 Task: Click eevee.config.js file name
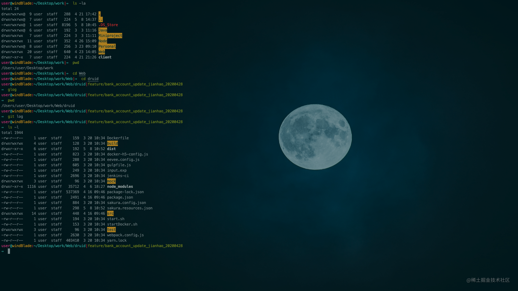click(123, 160)
